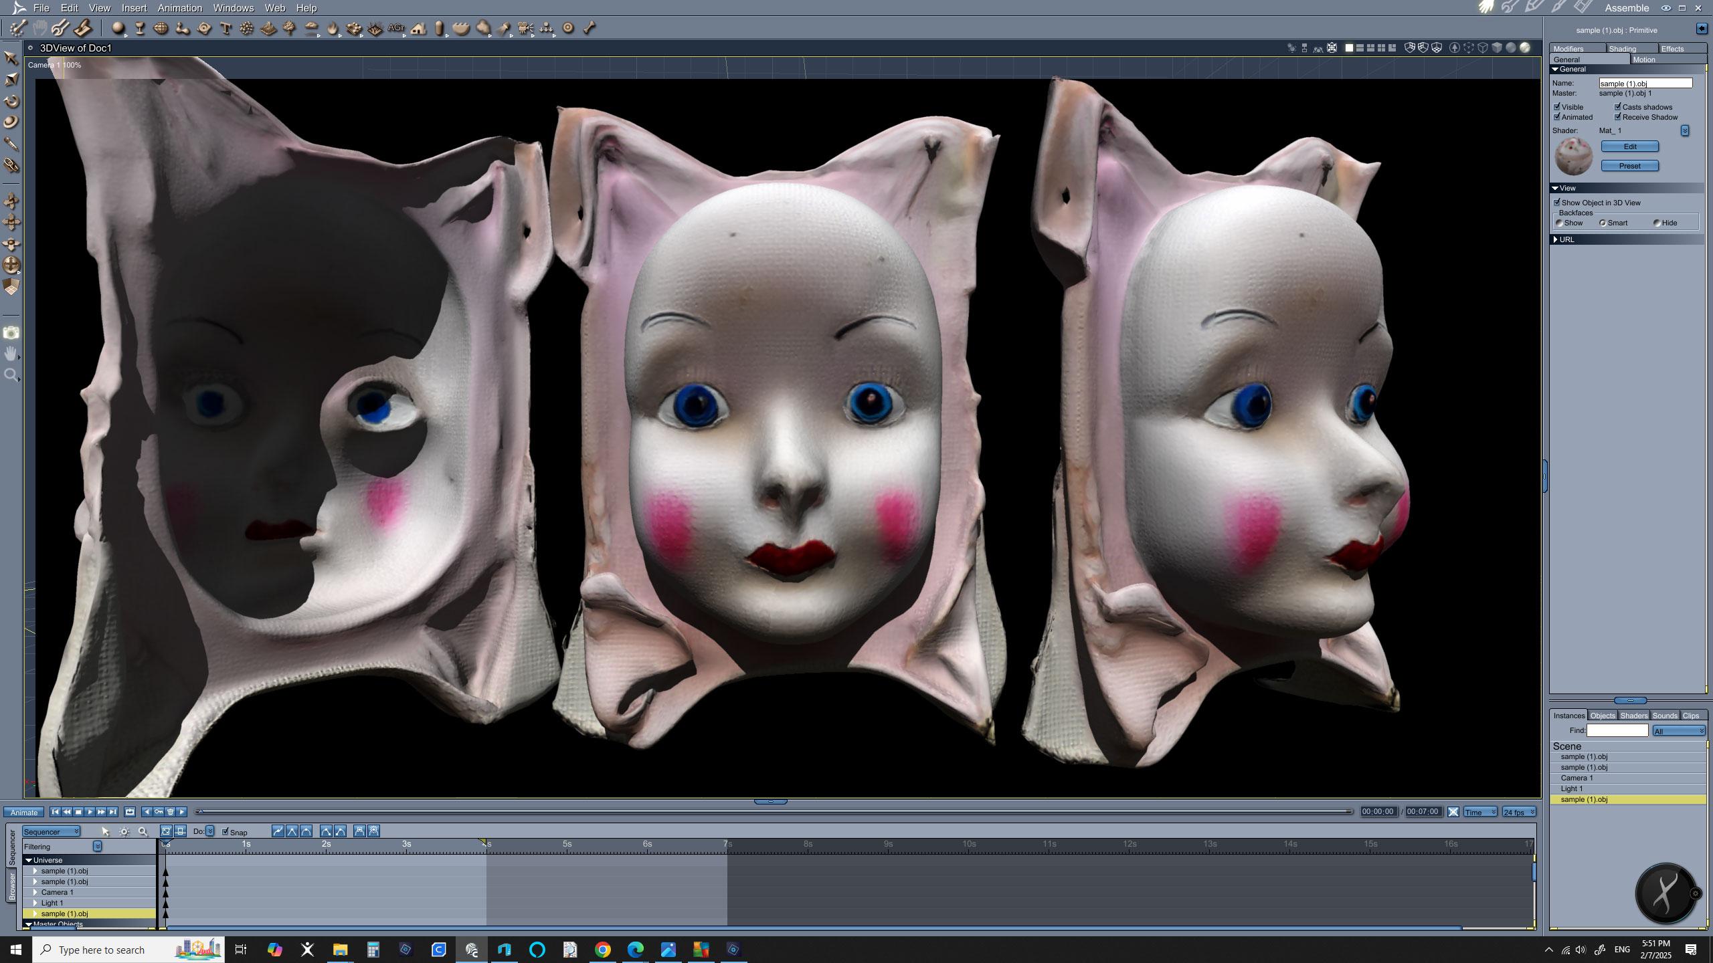
Task: Open the Animation menu
Action: [x=179, y=8]
